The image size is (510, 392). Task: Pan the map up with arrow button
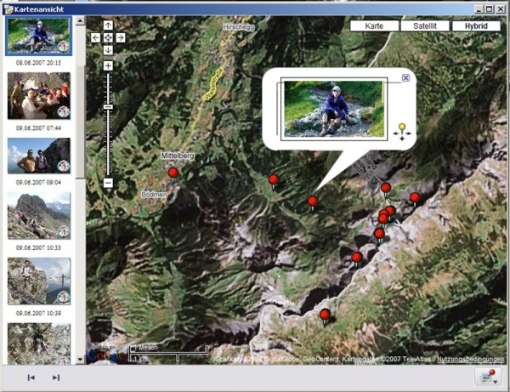tap(108, 26)
